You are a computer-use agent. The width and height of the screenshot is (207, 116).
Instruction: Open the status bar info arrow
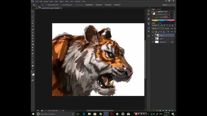(x=63, y=111)
